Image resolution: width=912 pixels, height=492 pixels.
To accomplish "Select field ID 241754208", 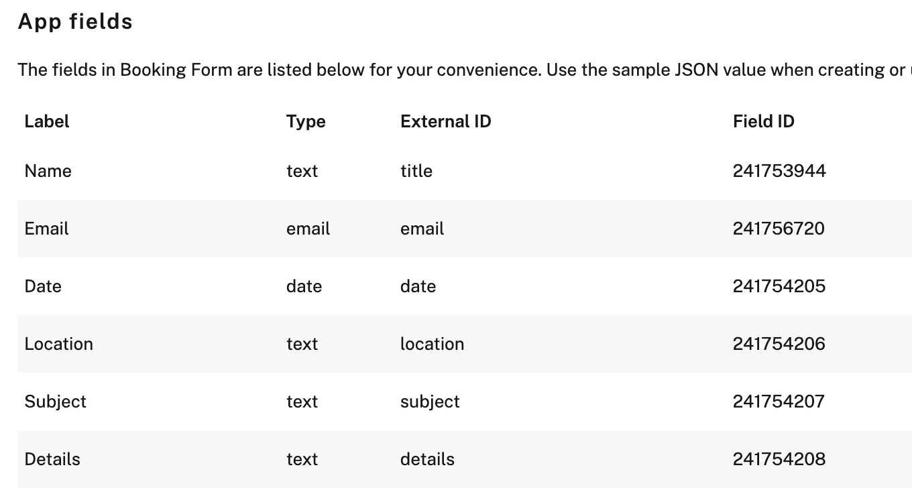I will coord(779,459).
